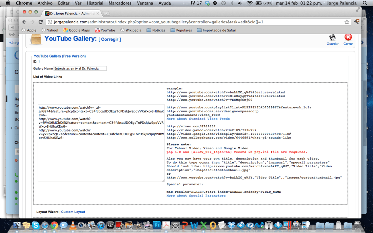This screenshot has width=373, height=233.
Task: Reload the page with the refresh icon
Action: point(41,22)
